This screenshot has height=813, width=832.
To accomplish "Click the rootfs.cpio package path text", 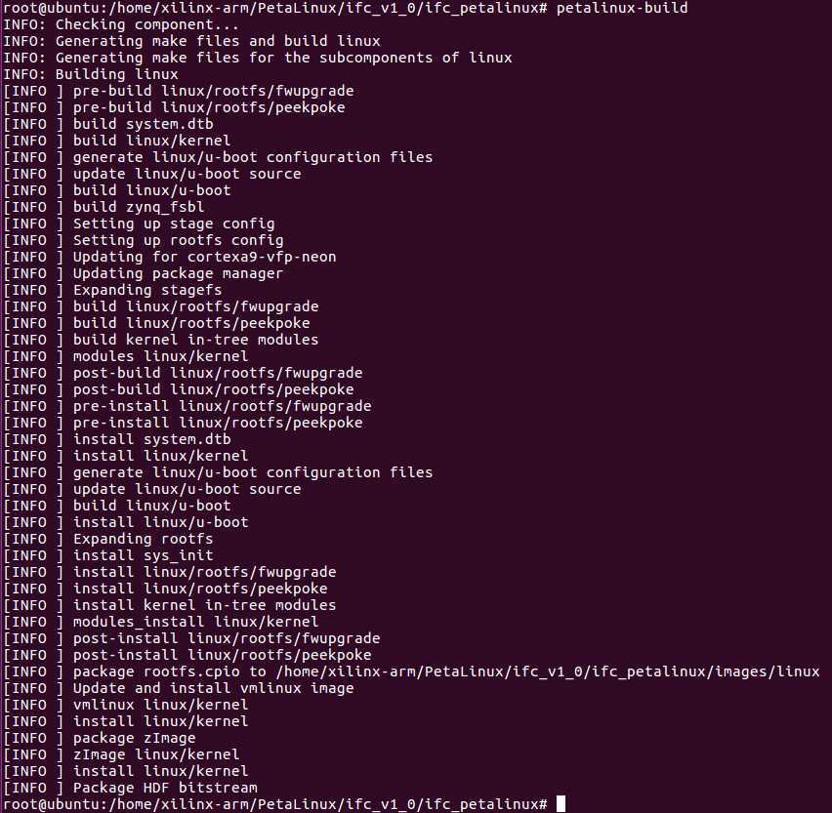I will [x=548, y=671].
